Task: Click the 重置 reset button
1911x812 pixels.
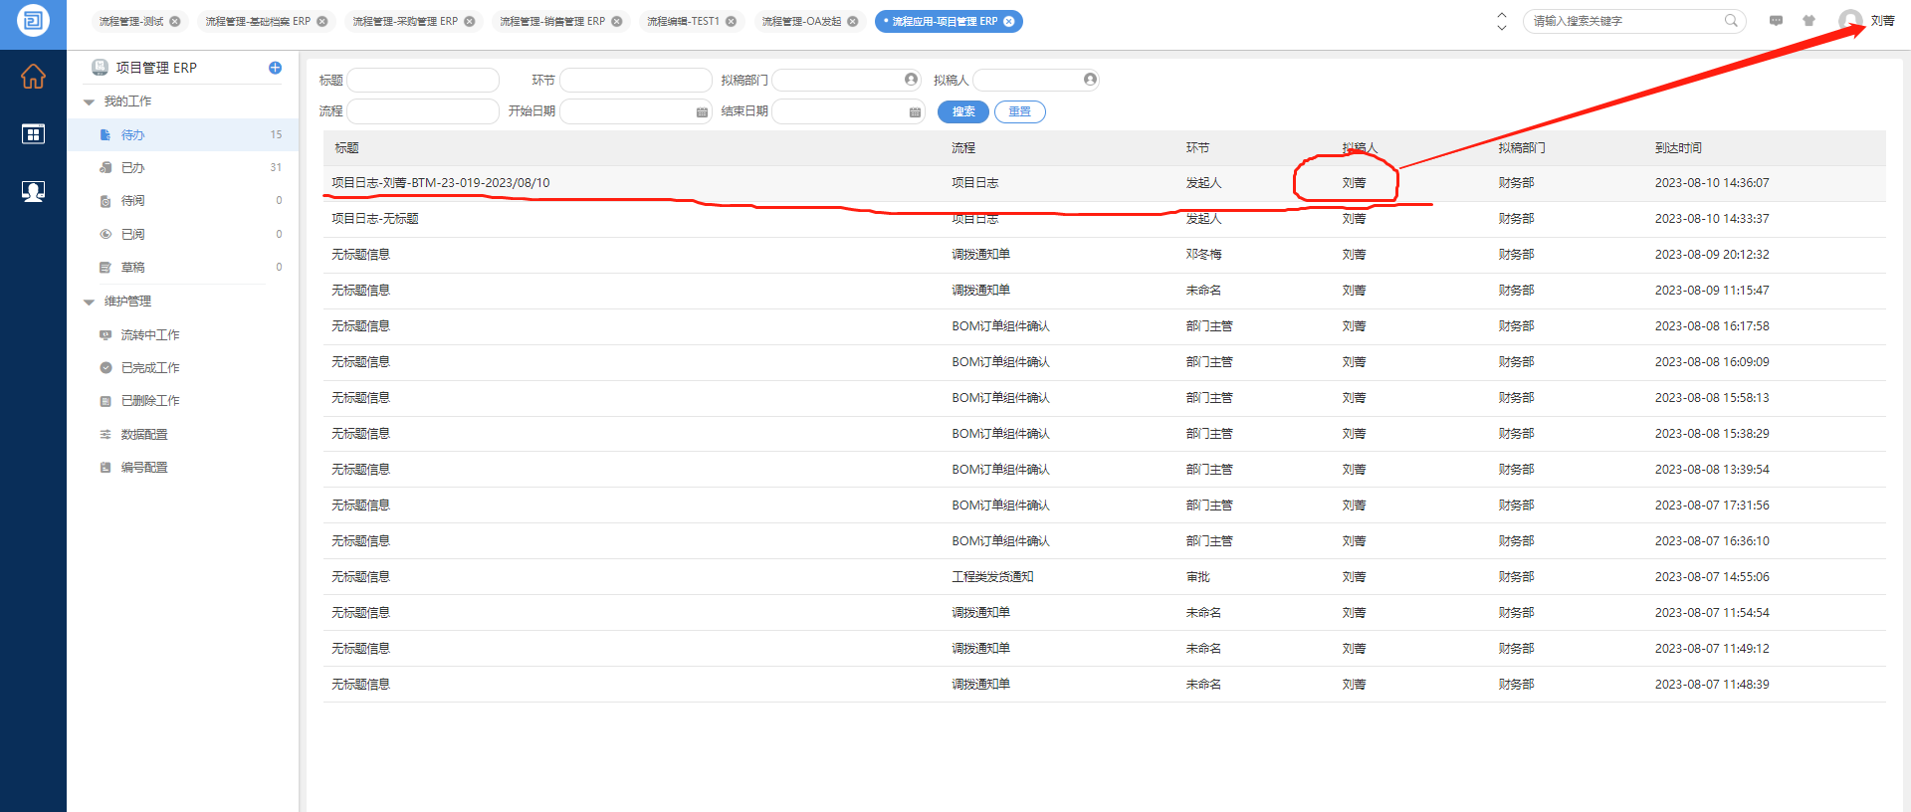Action: tap(1020, 111)
